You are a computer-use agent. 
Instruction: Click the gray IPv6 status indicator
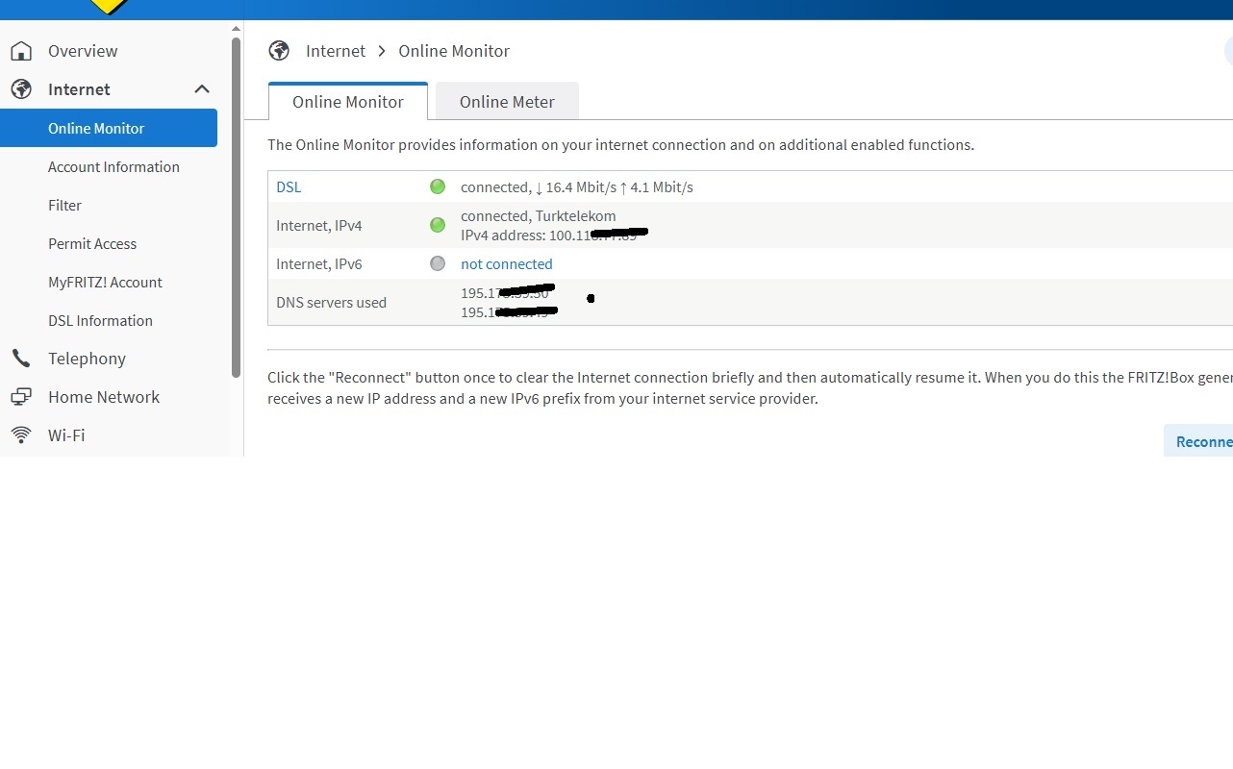(438, 263)
